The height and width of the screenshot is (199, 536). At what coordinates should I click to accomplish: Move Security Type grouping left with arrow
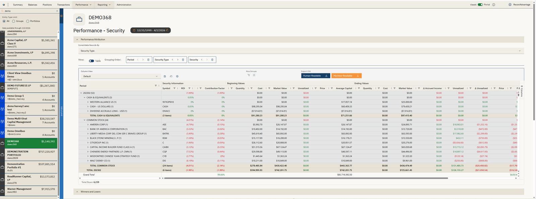172,60
